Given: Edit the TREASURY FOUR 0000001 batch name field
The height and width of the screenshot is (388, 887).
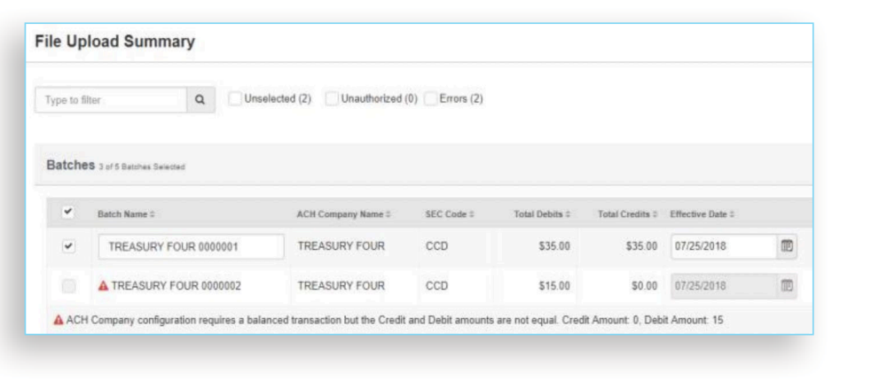Looking at the screenshot, I should pyautogui.click(x=191, y=246).
